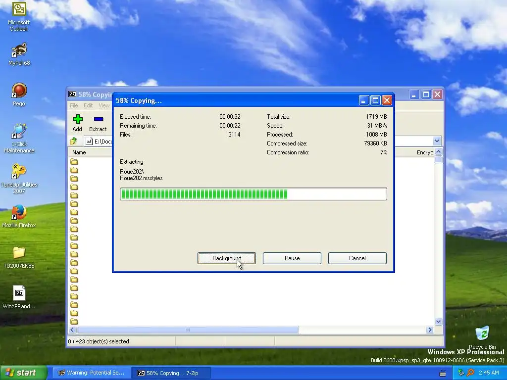
Task: Expand the address bar dropdown arrow
Action: click(x=437, y=141)
